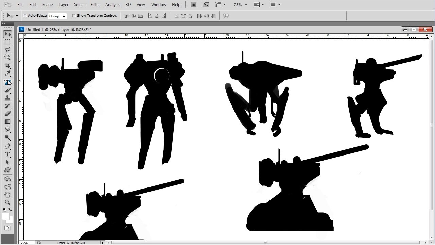This screenshot has width=435, height=245.
Task: Open the Analysis menu
Action: (x=112, y=5)
